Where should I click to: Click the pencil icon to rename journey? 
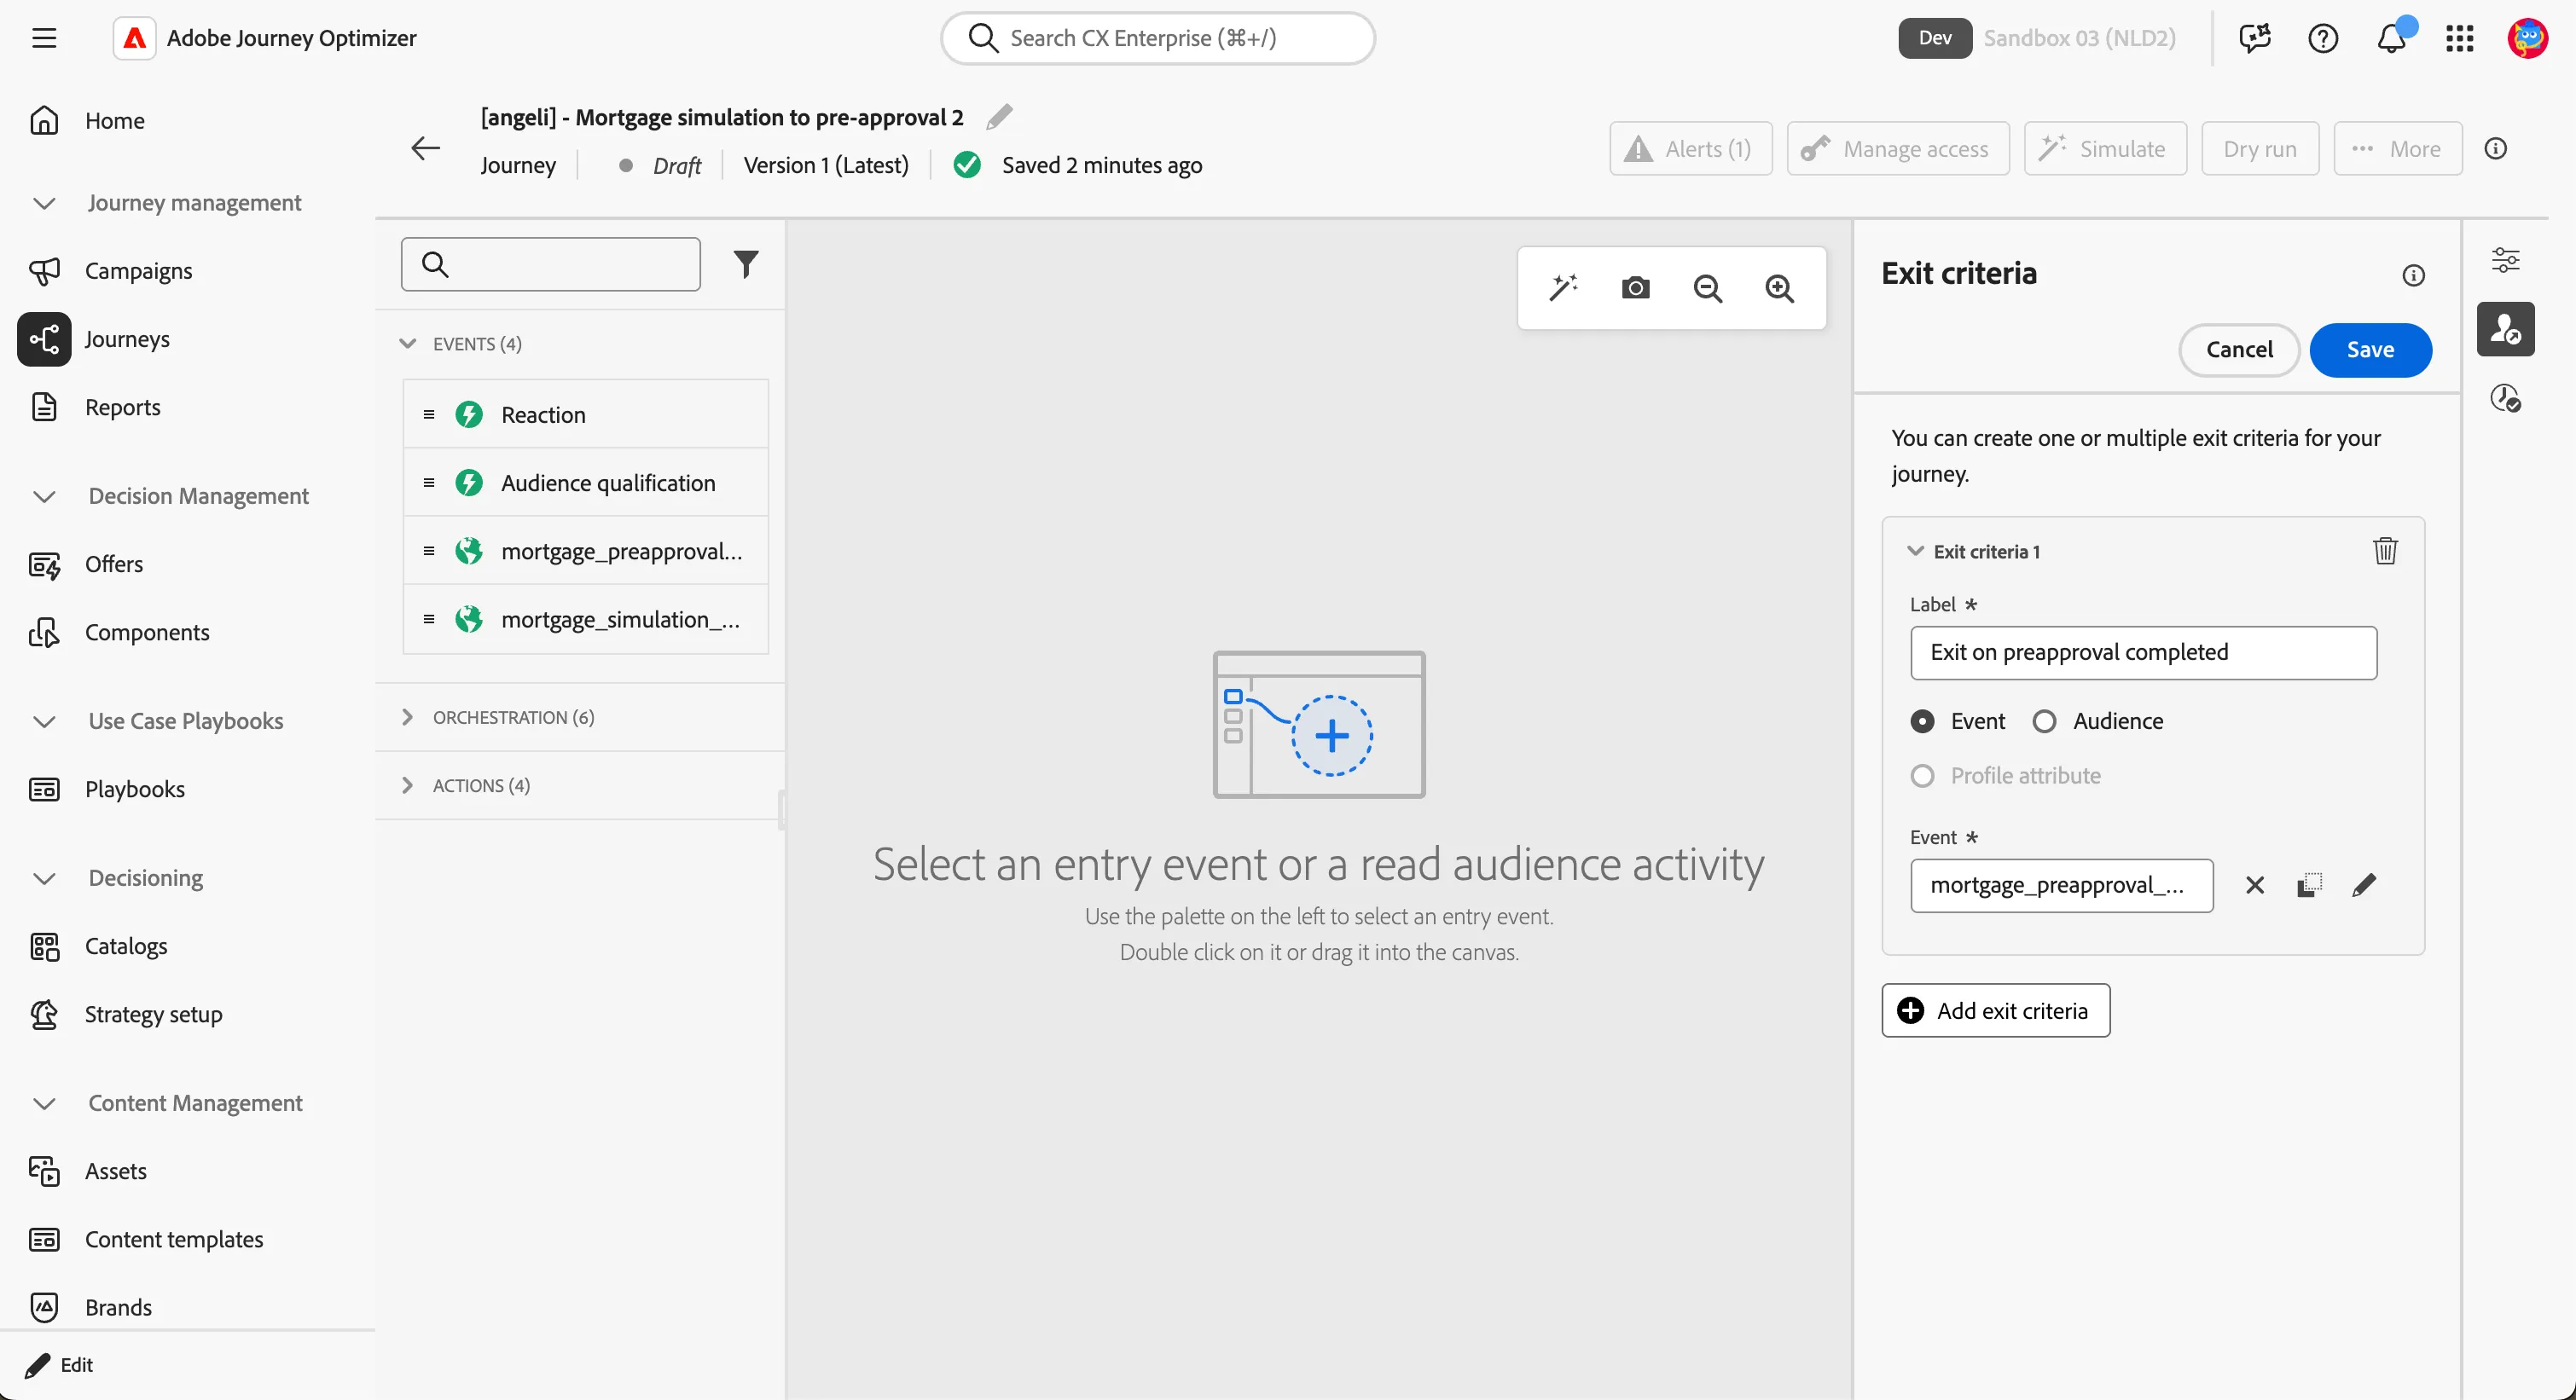(x=999, y=118)
